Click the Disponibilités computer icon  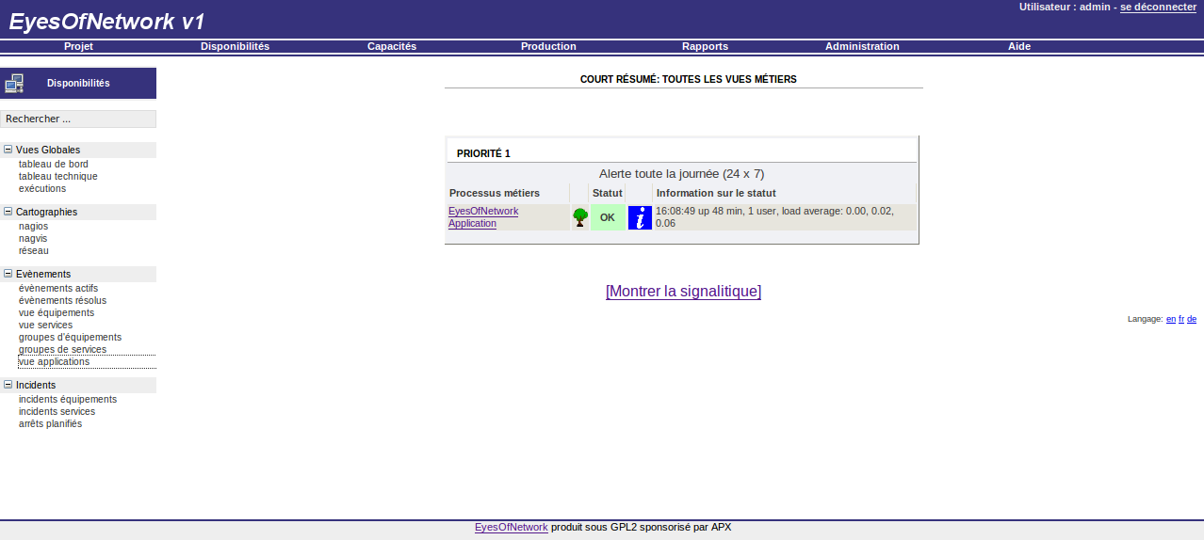click(x=14, y=84)
